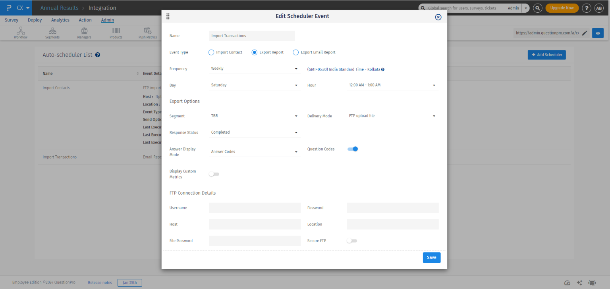
Task: Switch to the Analytics menu
Action: (x=60, y=20)
